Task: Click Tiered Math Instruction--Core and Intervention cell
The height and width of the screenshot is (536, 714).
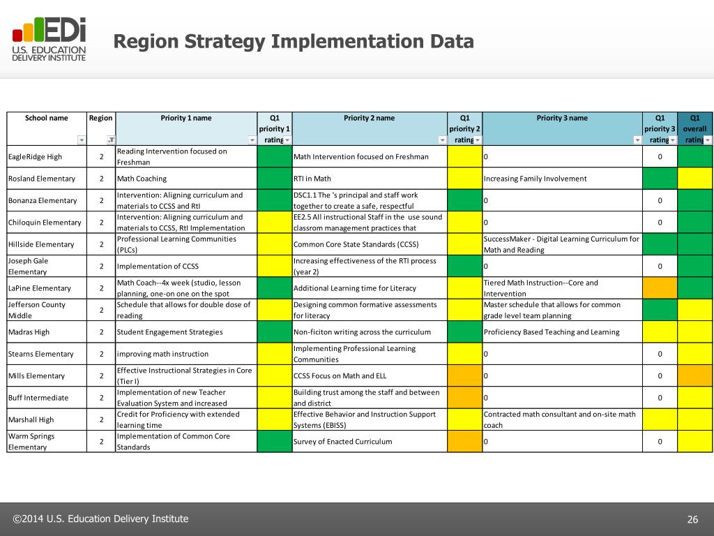Action: coord(563,288)
